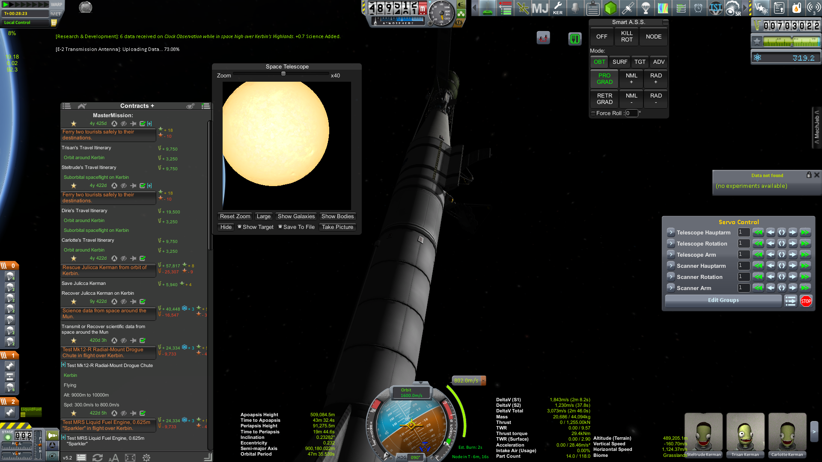Select Trisan Kerman crew portrait
Viewport: 822px width, 462px height.
click(745, 435)
